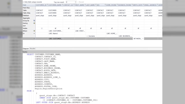Click remove icon on BIRTH_DATE column header
185x104 pixels.
143,5
